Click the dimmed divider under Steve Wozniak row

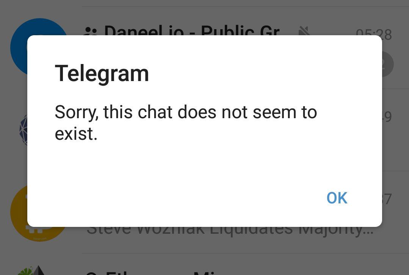pyautogui.click(x=245, y=253)
